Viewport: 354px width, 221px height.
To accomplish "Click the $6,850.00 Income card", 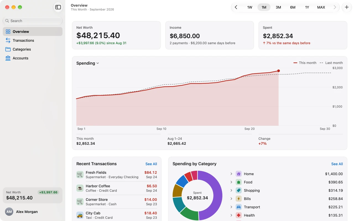I will coord(210,35).
